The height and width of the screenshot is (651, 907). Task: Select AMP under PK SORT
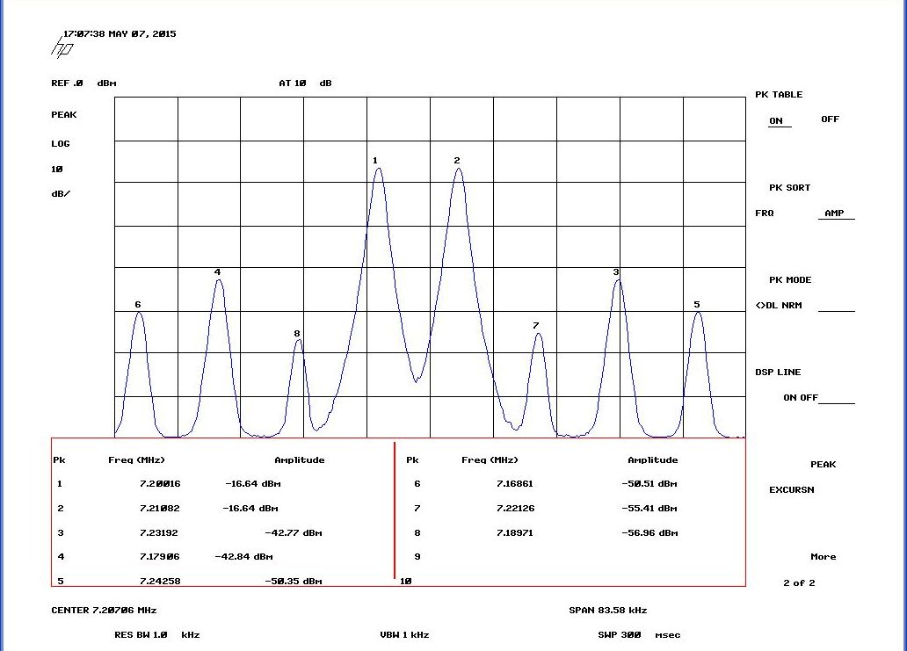833,213
